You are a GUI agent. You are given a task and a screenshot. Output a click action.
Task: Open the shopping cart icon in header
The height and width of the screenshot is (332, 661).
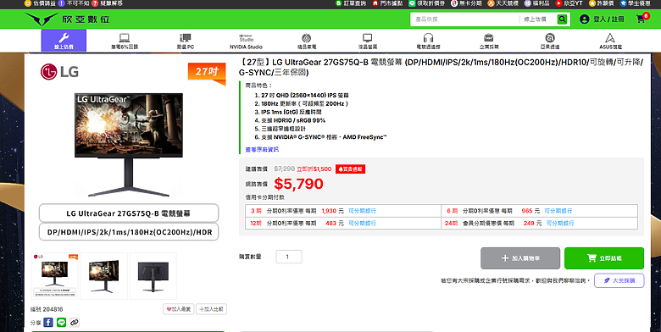642,19
